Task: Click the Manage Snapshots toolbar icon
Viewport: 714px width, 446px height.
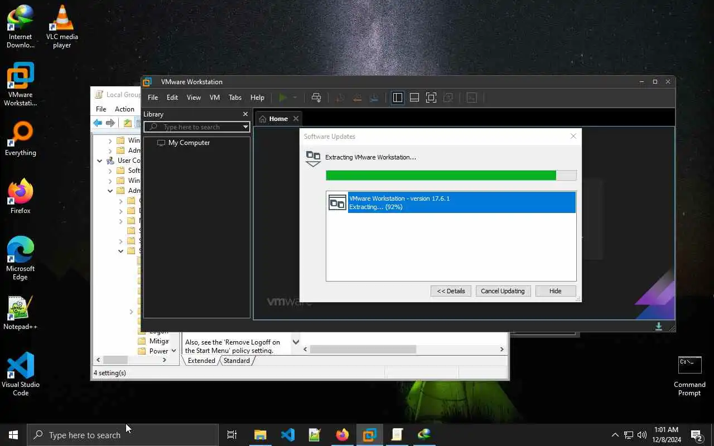Action: coord(374,98)
